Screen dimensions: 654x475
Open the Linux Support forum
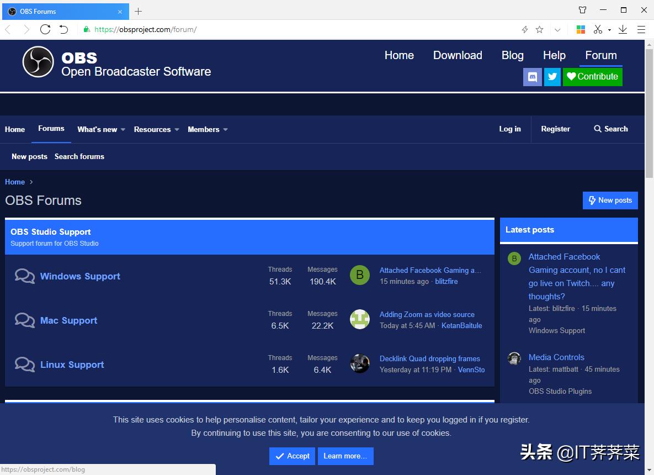coord(72,365)
